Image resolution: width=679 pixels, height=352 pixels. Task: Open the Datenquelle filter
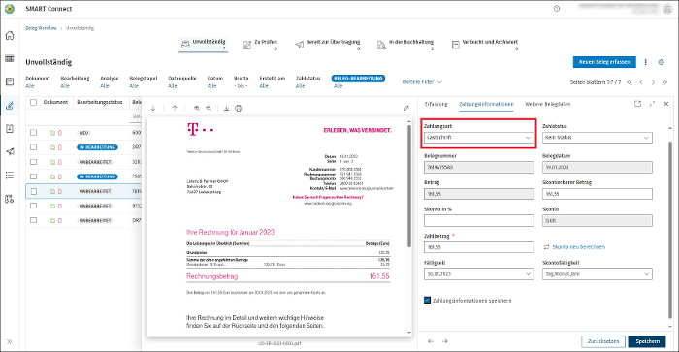182,81
